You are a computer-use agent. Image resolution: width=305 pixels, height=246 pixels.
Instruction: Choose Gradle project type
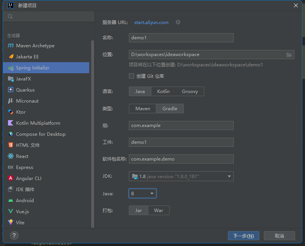[x=170, y=109]
